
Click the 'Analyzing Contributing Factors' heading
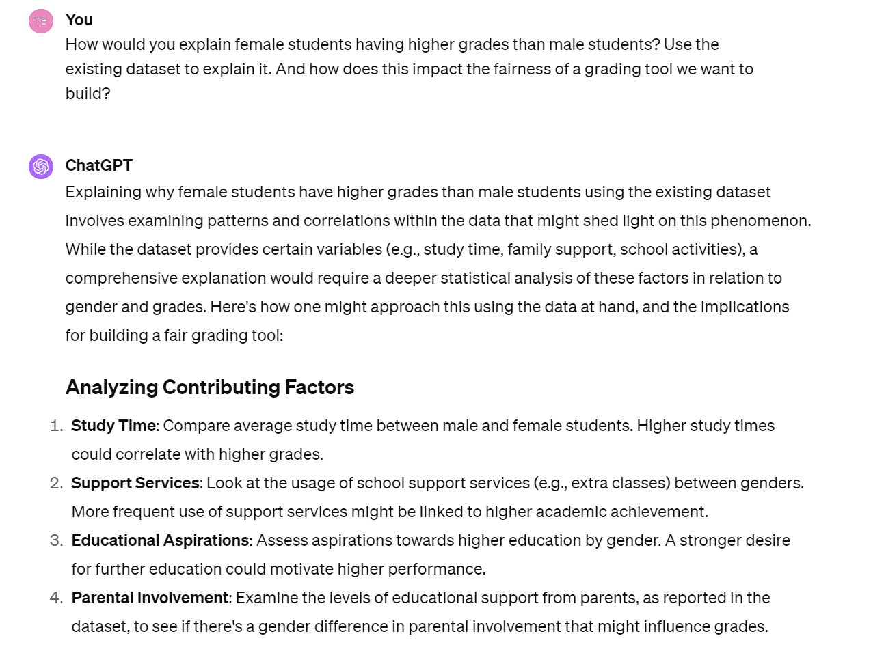[209, 387]
